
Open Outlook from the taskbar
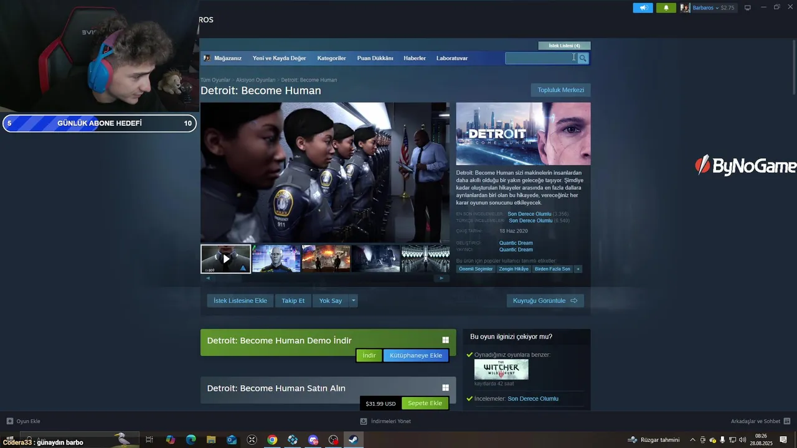(232, 440)
